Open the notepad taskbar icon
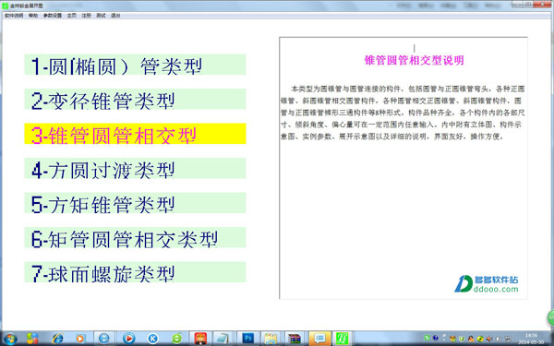Screen dimensions: 554x346 [x=223, y=339]
